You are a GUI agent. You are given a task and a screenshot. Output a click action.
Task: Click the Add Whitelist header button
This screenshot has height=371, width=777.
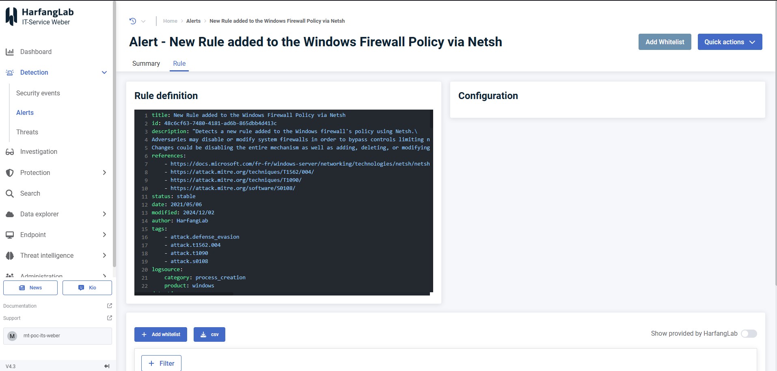[x=665, y=42]
